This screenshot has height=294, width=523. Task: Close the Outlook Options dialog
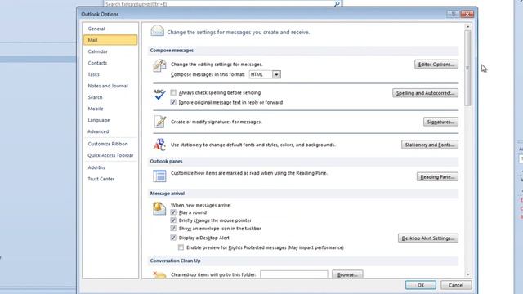pyautogui.click(x=467, y=14)
